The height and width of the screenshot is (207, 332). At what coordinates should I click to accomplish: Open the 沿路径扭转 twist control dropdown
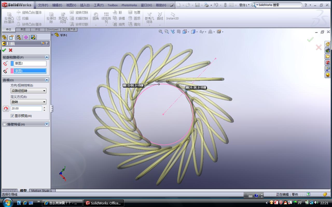pyautogui.click(x=29, y=91)
